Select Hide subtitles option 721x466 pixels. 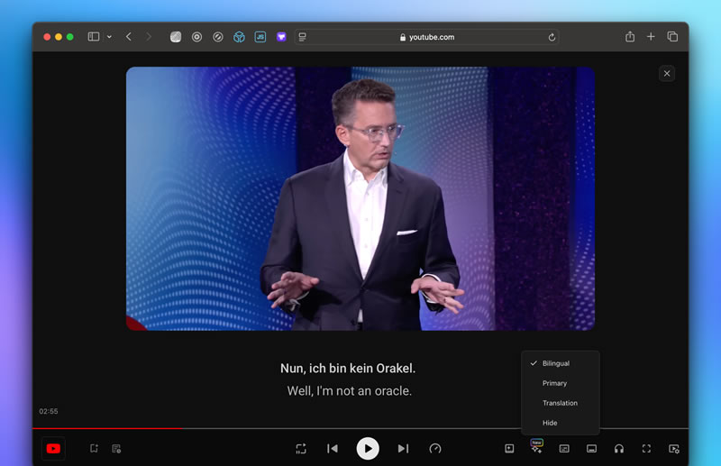point(560,423)
